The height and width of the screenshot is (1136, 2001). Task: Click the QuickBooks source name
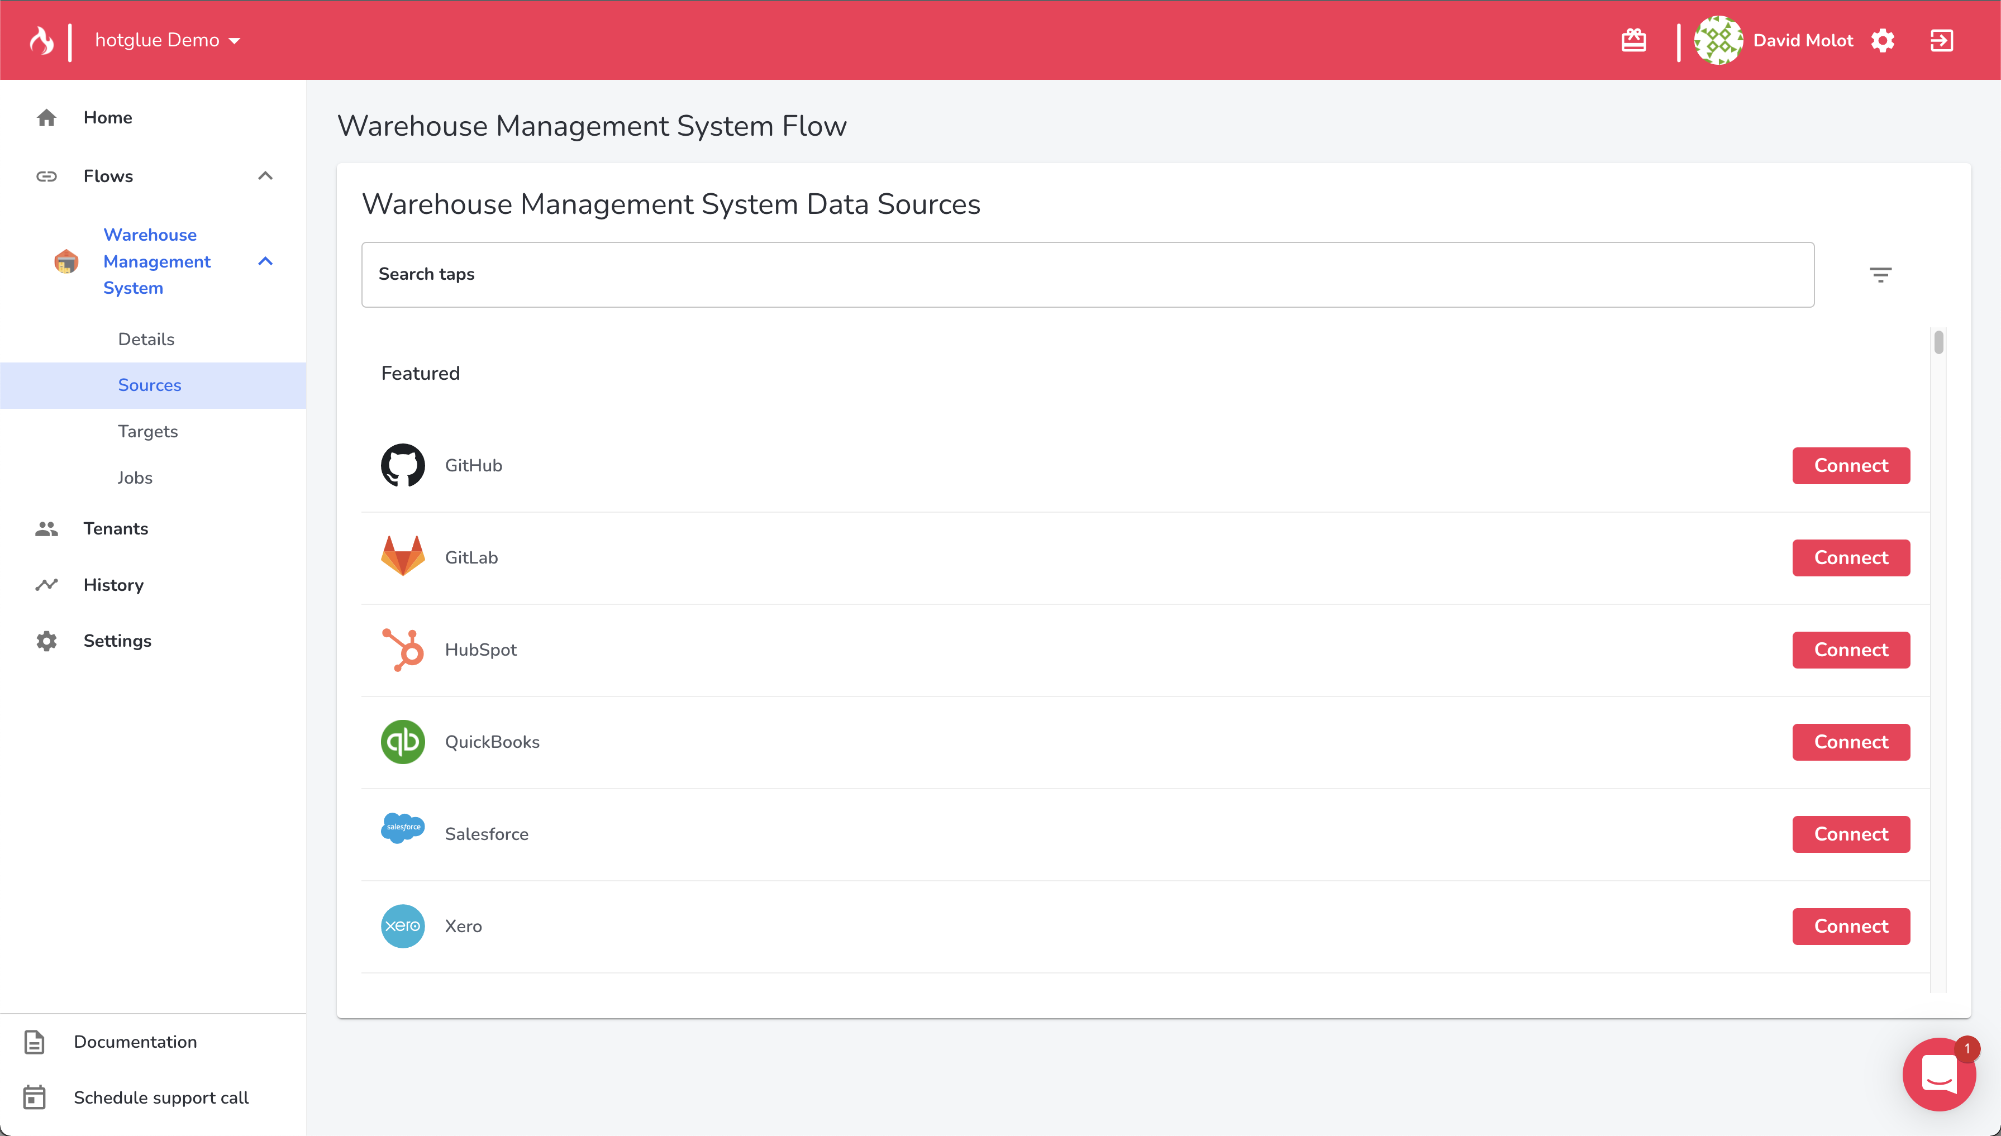(493, 742)
